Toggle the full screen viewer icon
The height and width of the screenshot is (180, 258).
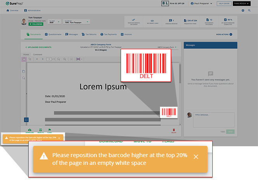tap(26, 119)
